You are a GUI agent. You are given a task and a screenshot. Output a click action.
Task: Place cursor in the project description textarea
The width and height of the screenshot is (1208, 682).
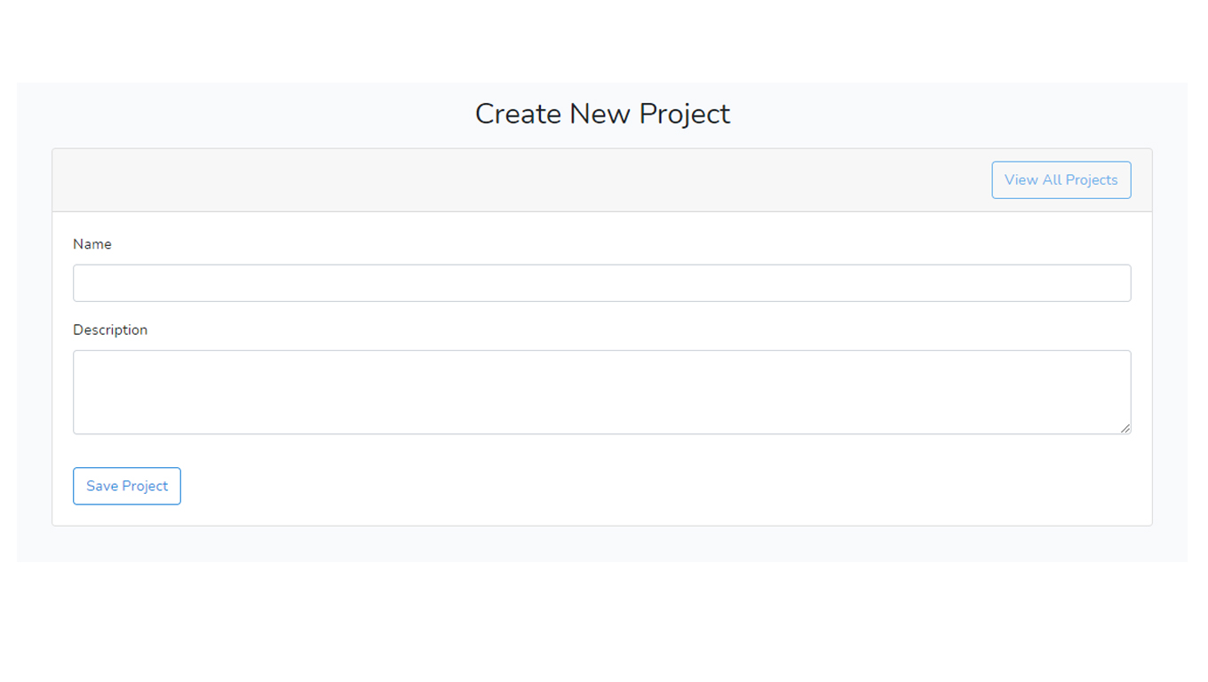point(601,392)
